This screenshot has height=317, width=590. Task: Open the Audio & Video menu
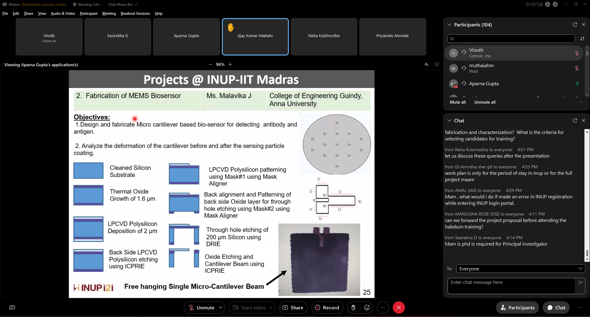click(63, 13)
